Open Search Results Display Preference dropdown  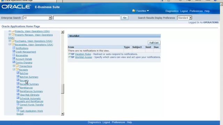tap(191, 18)
